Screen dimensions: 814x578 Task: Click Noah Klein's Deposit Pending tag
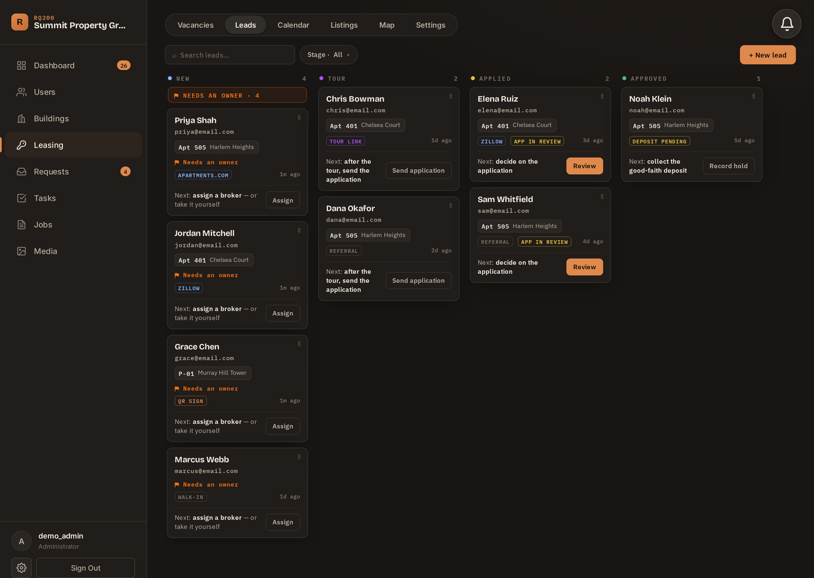pyautogui.click(x=659, y=141)
